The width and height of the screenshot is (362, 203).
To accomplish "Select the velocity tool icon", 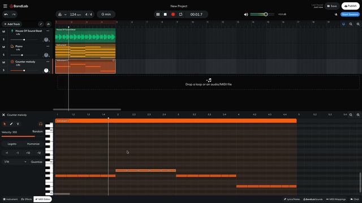I will tap(18, 124).
